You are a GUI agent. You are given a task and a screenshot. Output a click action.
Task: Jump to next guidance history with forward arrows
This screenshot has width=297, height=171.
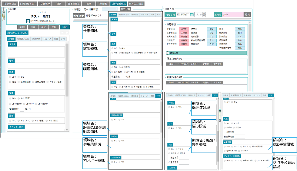82,15
